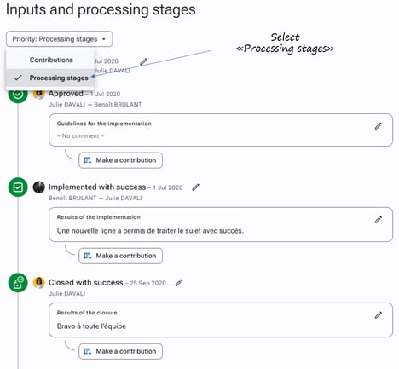Click the green Approved stage circle icon

(x=18, y=95)
